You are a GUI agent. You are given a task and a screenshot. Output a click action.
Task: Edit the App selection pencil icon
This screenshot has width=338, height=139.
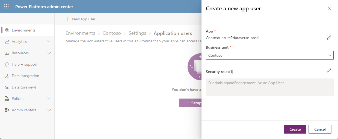(x=329, y=38)
